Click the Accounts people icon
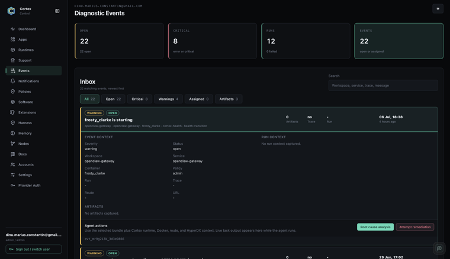Image resolution: width=450 pixels, height=259 pixels. coord(12,164)
